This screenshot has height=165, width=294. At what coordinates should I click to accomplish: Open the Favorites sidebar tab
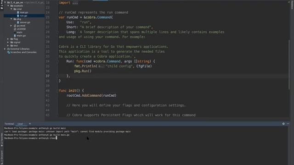tap(2, 140)
